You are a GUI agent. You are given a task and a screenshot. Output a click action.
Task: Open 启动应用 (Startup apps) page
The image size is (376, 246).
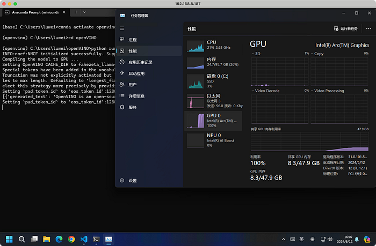149,73
